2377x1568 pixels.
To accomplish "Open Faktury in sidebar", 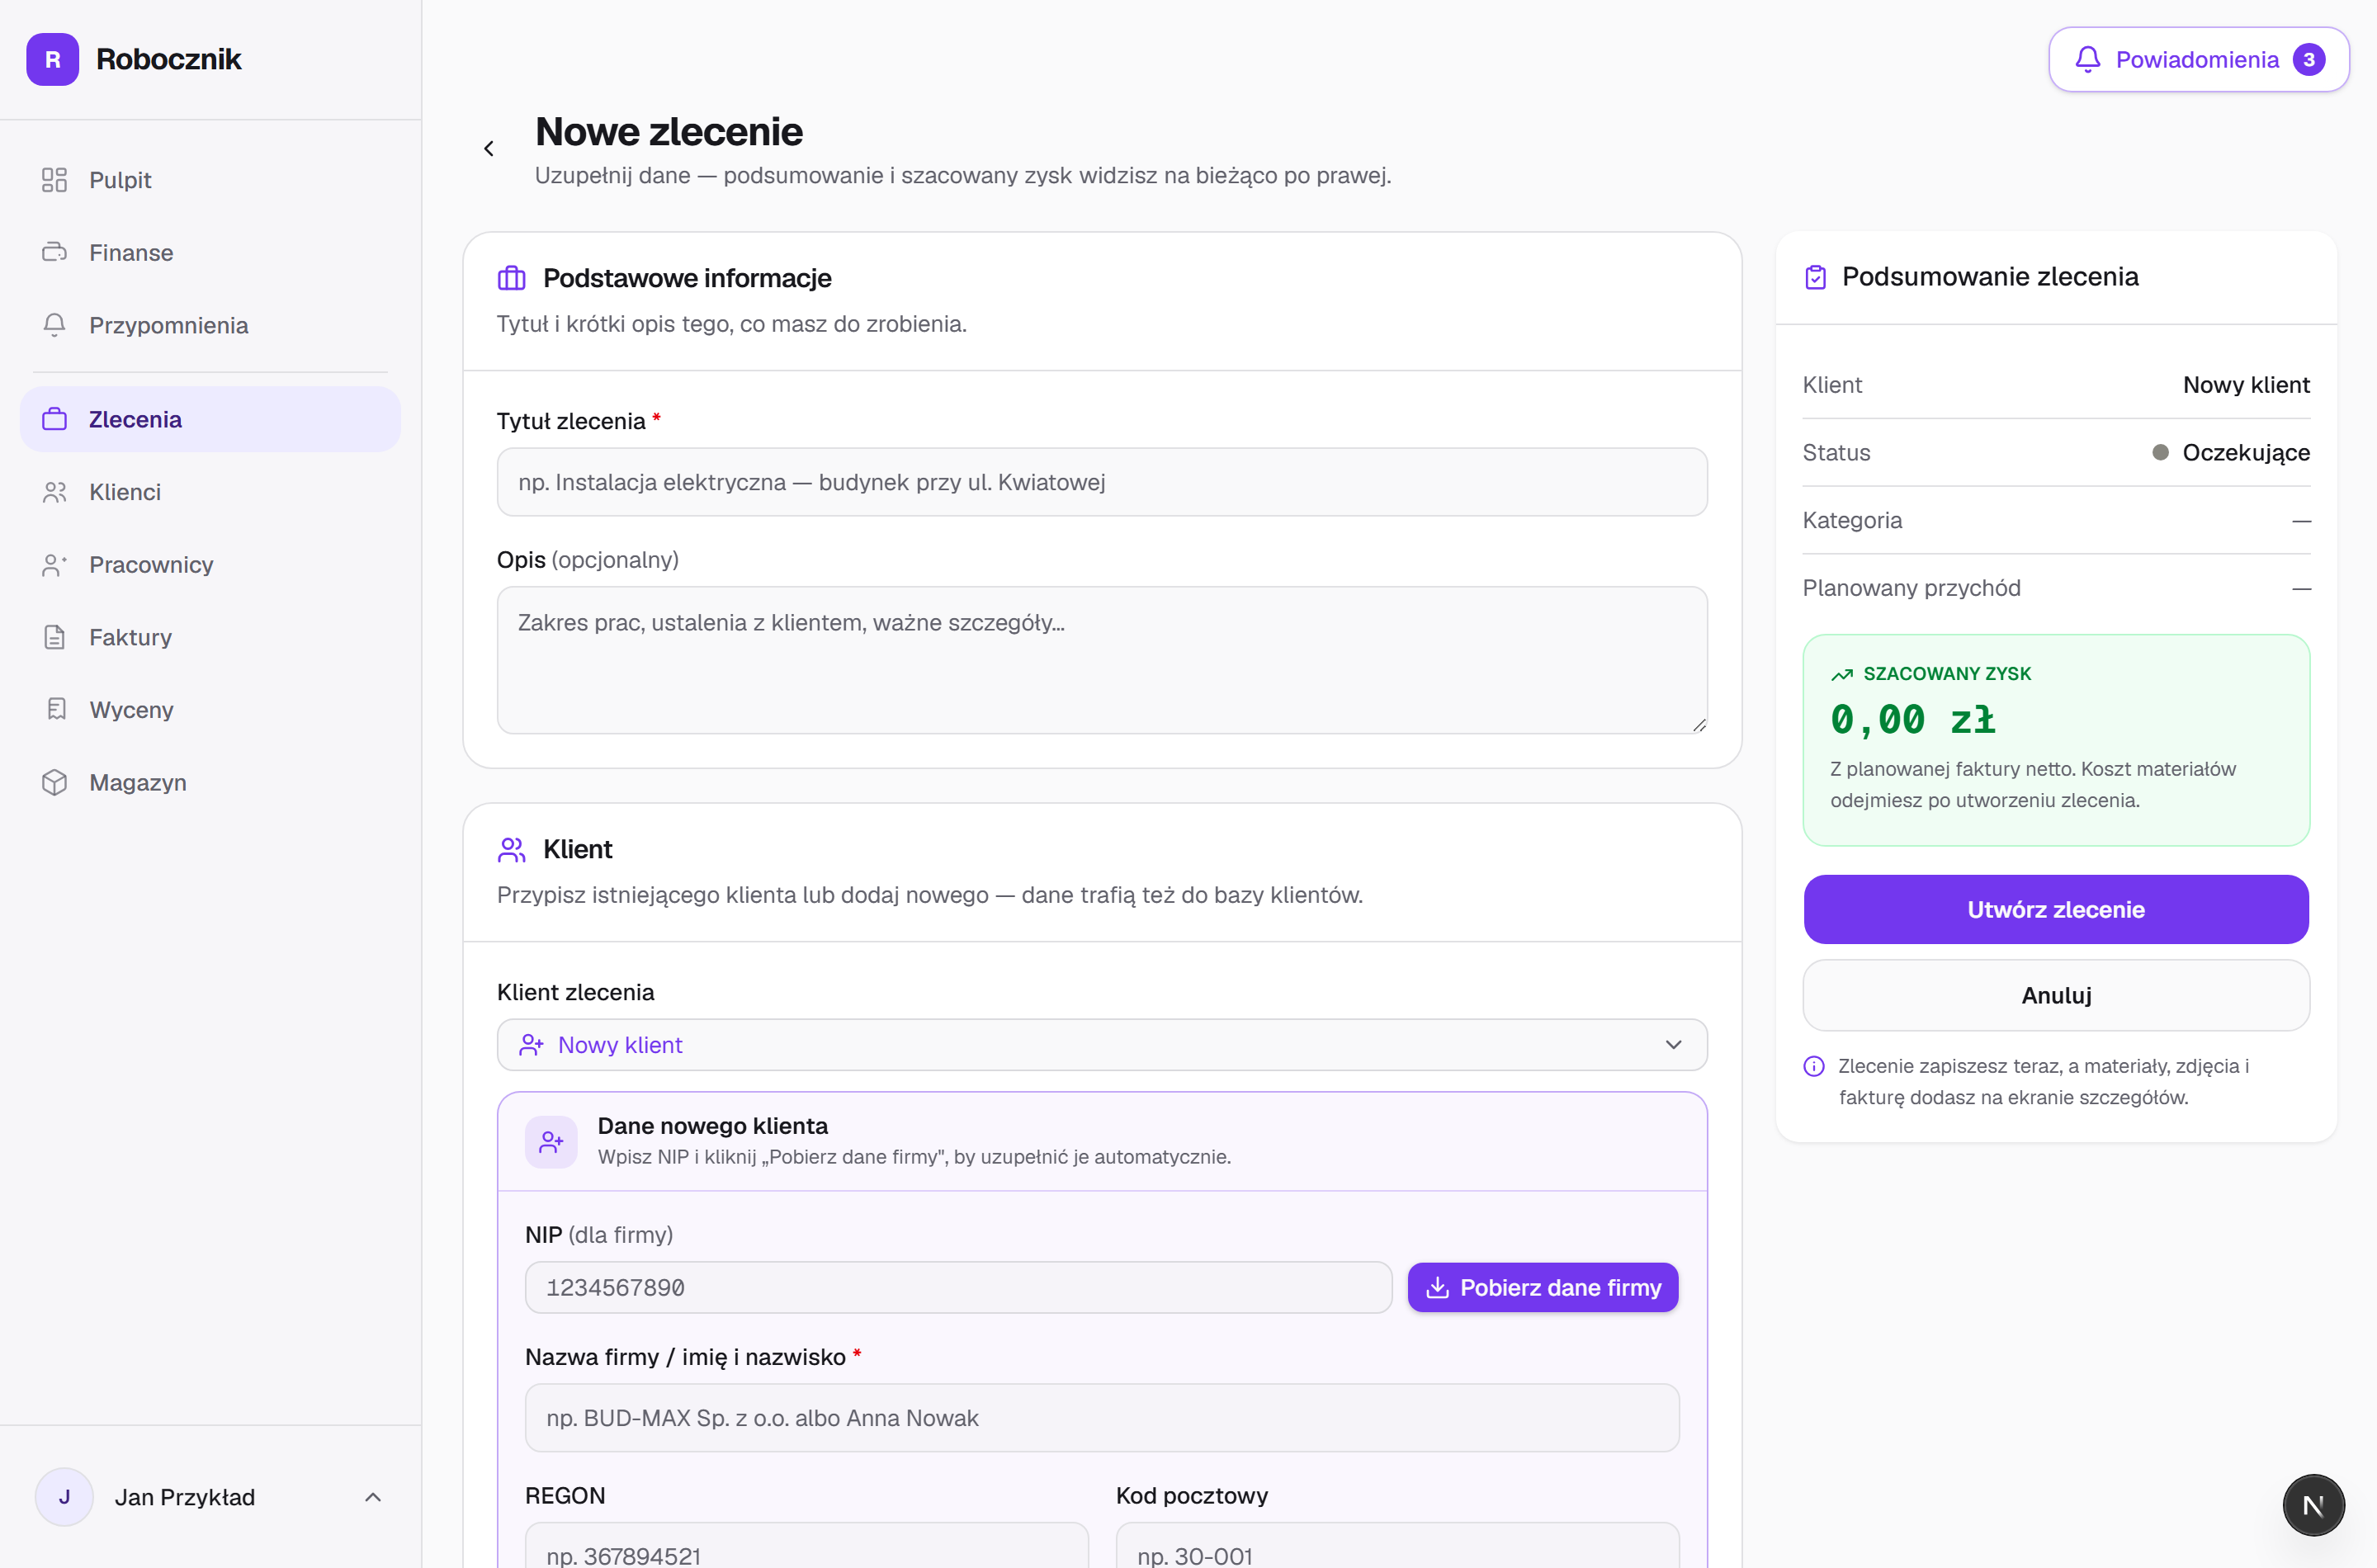I will 210,637.
